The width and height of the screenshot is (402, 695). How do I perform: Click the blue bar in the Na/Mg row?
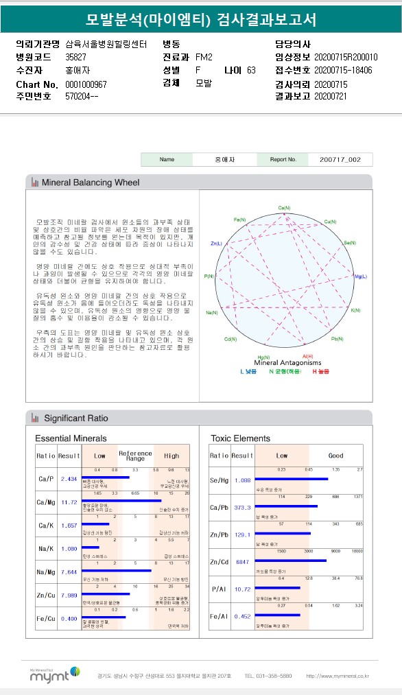117,570
